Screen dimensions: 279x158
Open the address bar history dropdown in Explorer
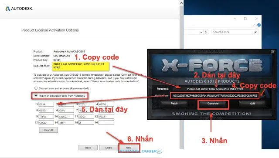tap(201, 32)
